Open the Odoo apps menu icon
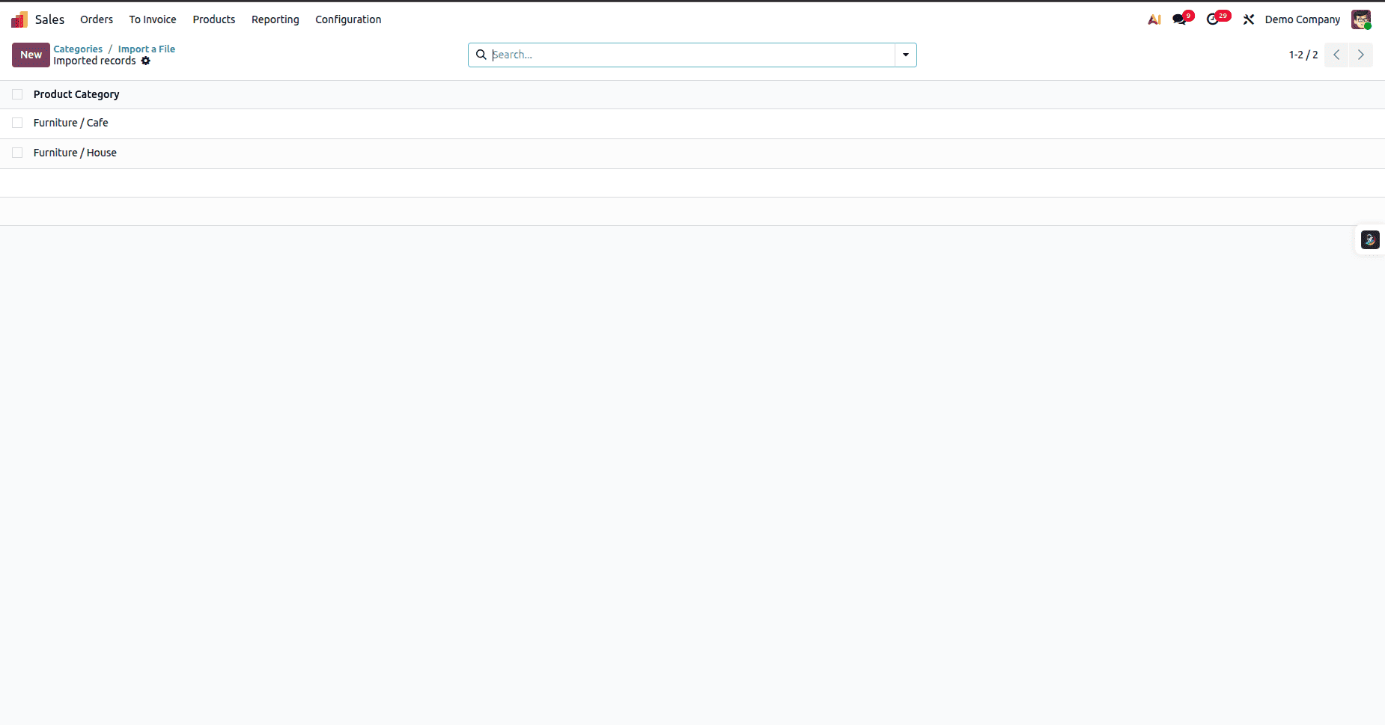Viewport: 1385px width, 725px height. tap(18, 19)
